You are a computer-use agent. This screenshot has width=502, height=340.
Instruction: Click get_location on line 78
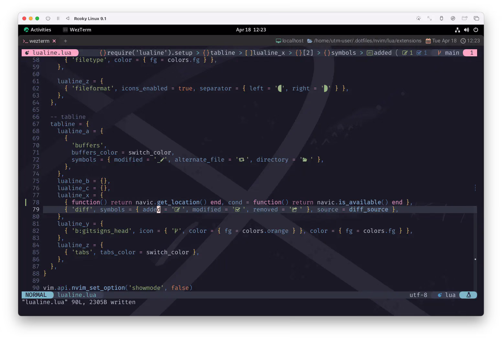[178, 202]
